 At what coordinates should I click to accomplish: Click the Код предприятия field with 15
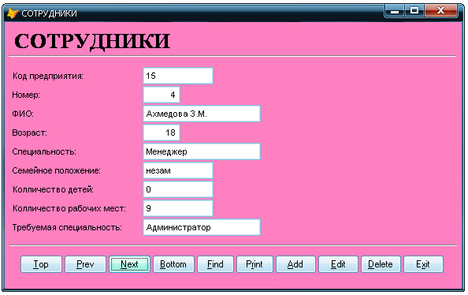pyautogui.click(x=178, y=76)
